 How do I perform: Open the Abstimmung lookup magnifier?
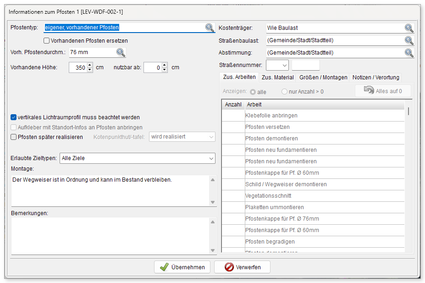point(409,53)
